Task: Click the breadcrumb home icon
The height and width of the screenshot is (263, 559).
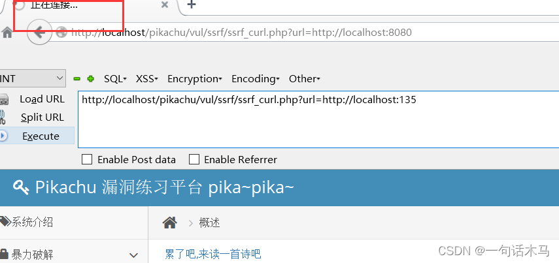Action: pos(170,223)
